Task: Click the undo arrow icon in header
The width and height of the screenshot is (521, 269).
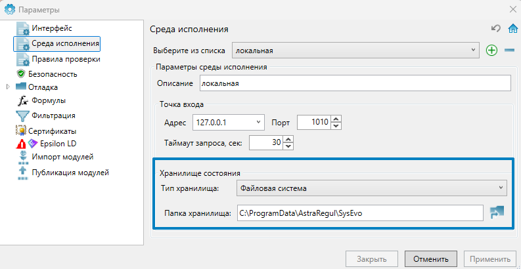Action: click(x=496, y=28)
